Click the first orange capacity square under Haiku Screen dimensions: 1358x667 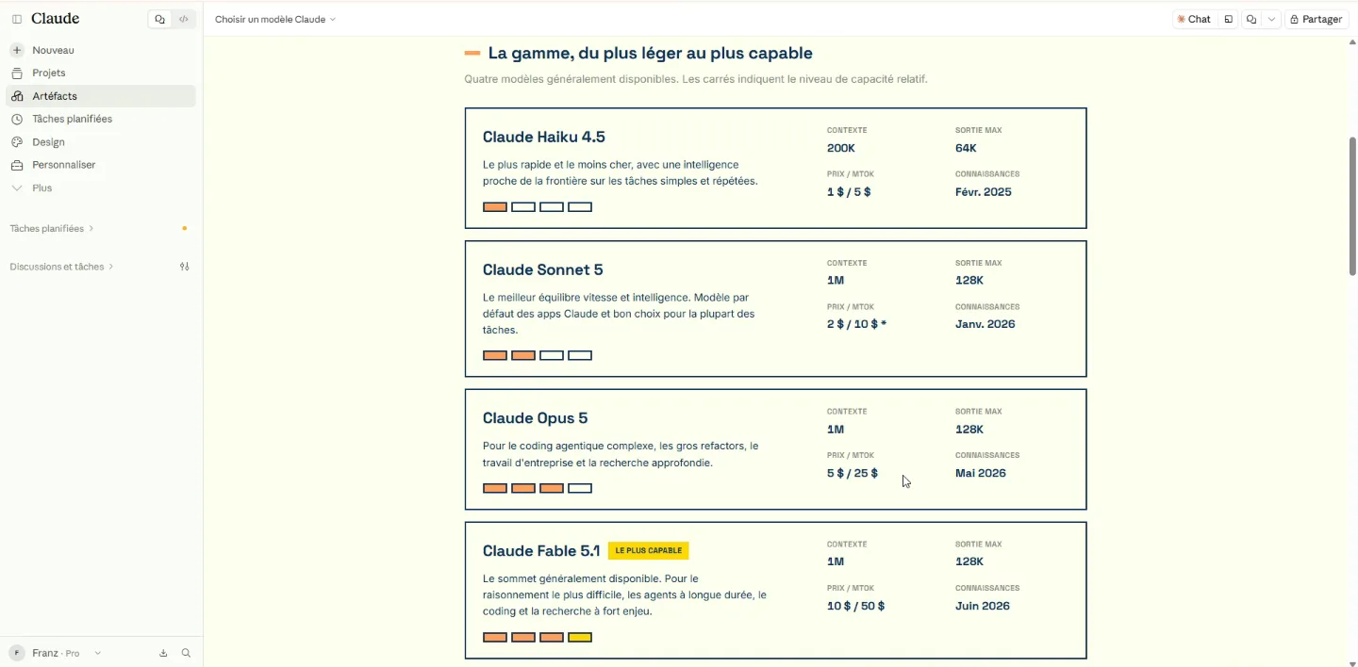click(x=495, y=207)
